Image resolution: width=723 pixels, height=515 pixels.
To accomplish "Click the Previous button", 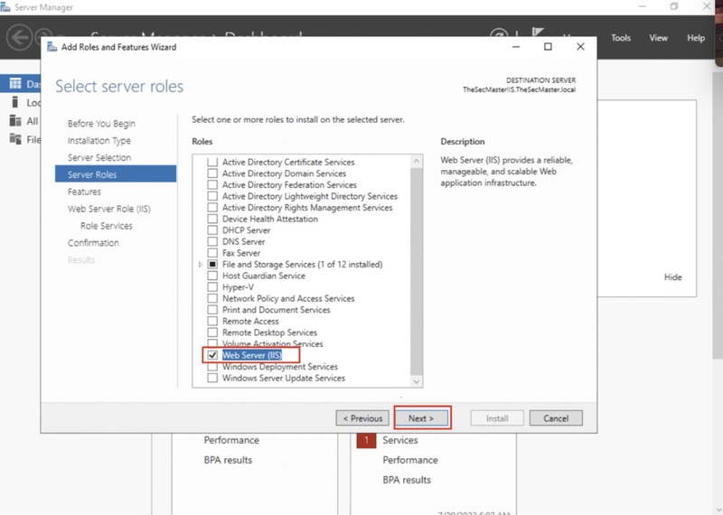I will 362,418.
